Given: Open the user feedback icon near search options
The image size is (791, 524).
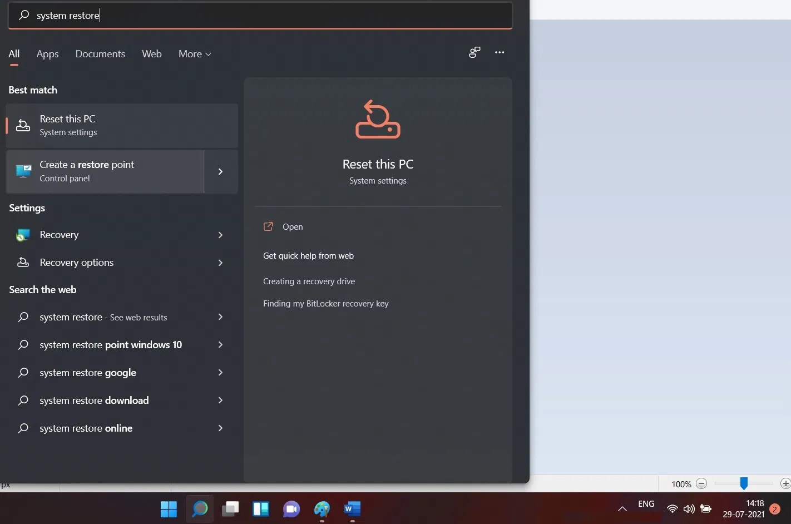Looking at the screenshot, I should (x=474, y=53).
